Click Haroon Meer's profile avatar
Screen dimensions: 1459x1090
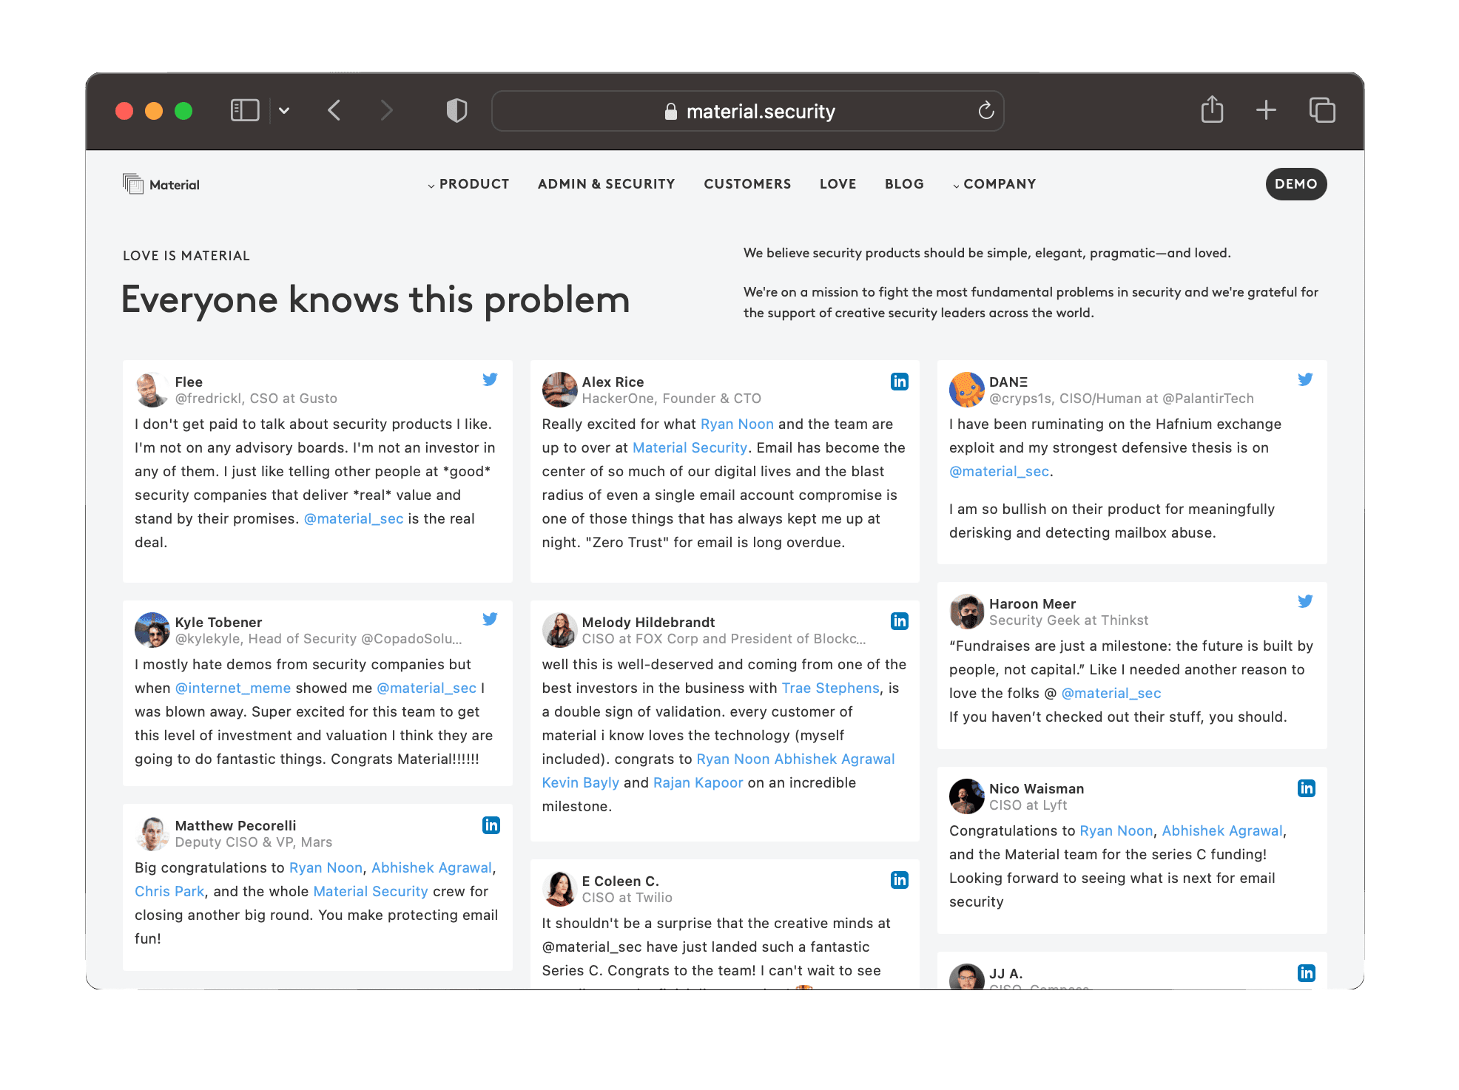point(967,612)
